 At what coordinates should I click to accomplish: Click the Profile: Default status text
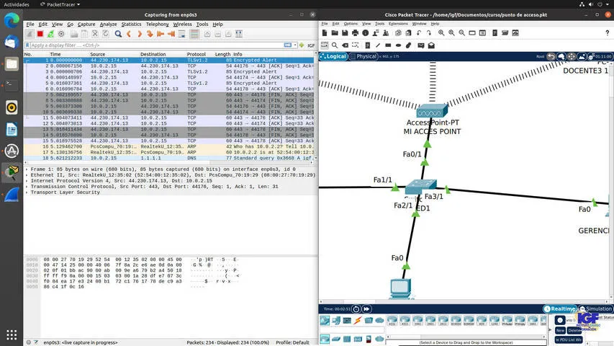292,342
